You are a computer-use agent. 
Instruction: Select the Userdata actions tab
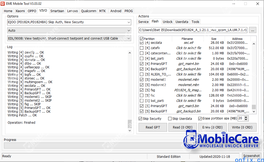182,22
